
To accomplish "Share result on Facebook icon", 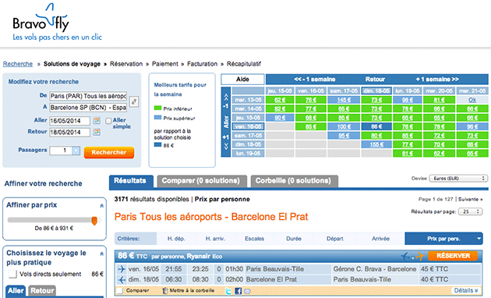I will (x=238, y=291).
